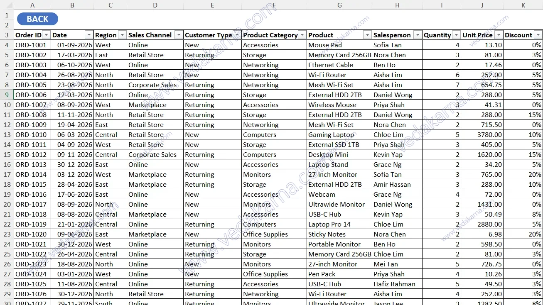Show the Salesperson filter dropdown

tap(417, 35)
